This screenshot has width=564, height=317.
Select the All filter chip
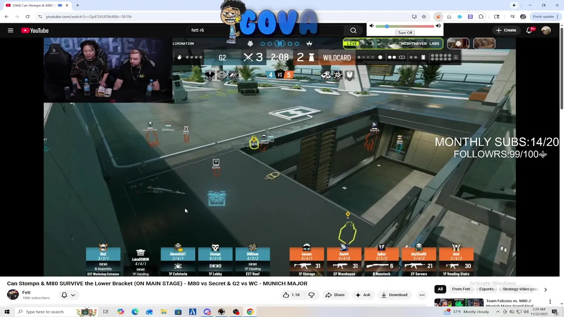[x=440, y=289]
